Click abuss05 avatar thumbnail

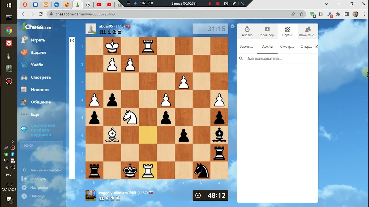91,29
